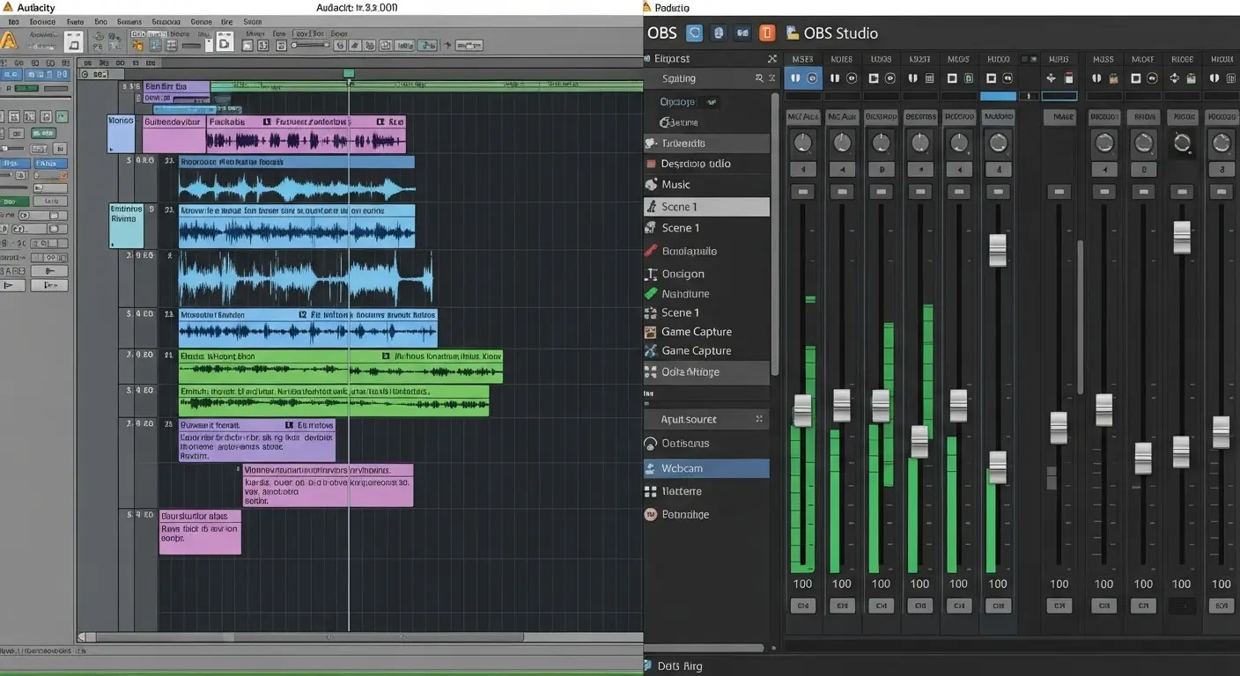This screenshot has width=1240, height=676.
Task: Click the magnifier icon in the Sgating row
Action: click(760, 78)
